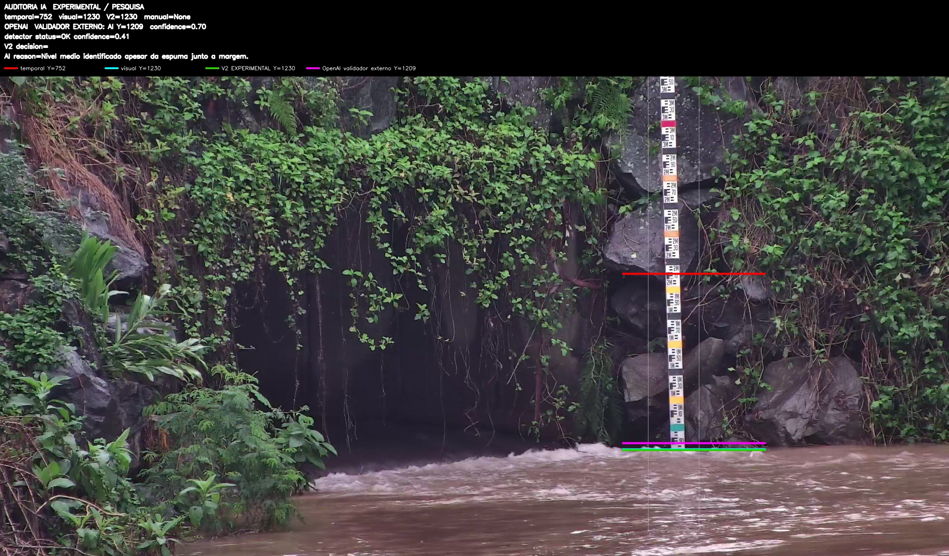Click the legend label "visual Y=1230"
The width and height of the screenshot is (949, 556).
tap(141, 68)
